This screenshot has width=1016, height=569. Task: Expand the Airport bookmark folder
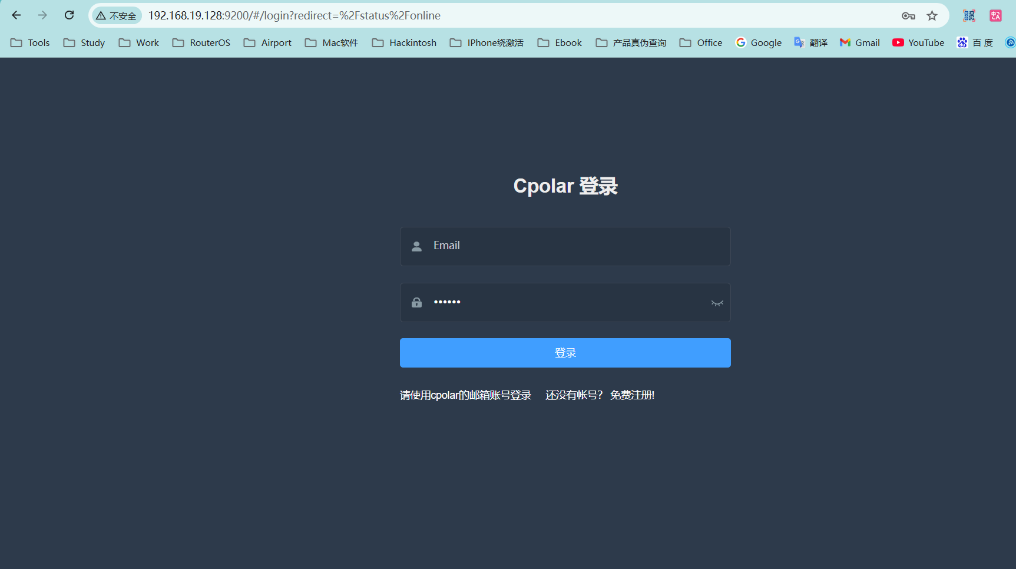click(x=267, y=42)
